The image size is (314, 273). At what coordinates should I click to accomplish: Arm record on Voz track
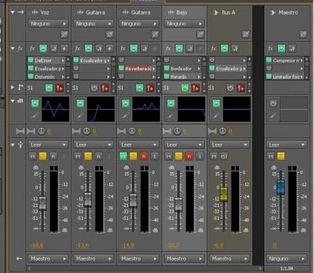click(53, 156)
